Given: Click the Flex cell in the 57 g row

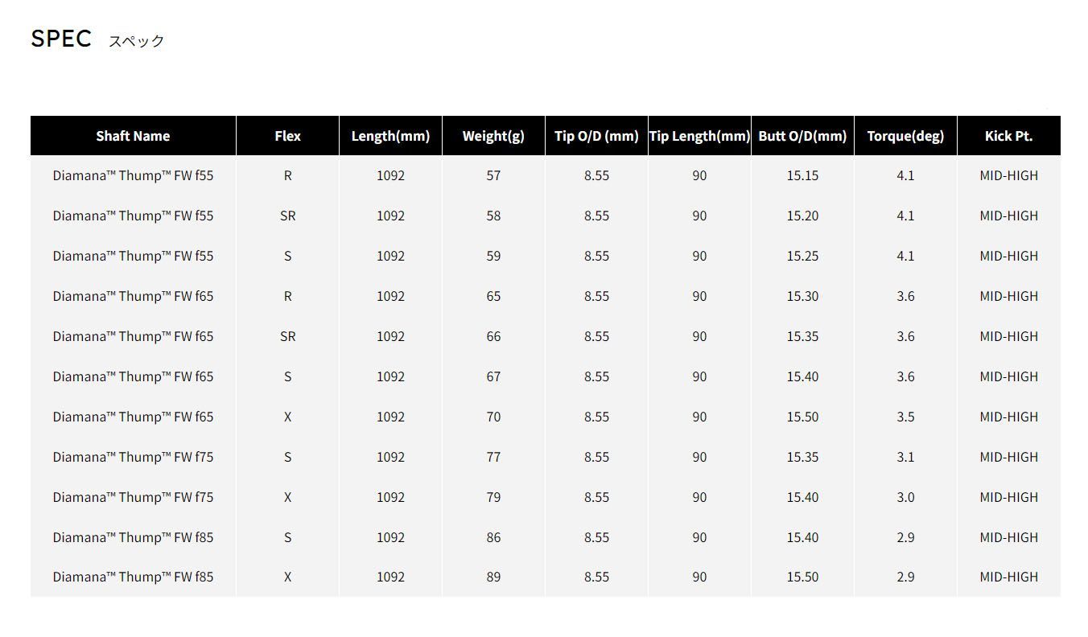Looking at the screenshot, I should 287,175.
